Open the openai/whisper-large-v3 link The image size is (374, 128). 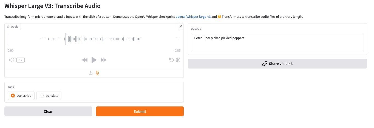coord(193,17)
